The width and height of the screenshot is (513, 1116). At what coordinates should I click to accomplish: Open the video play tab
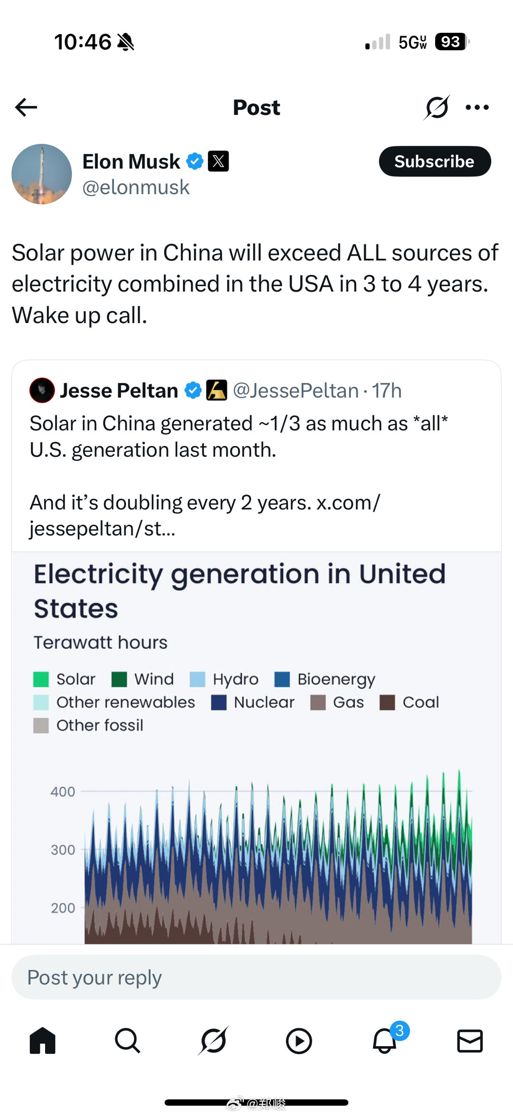299,1041
